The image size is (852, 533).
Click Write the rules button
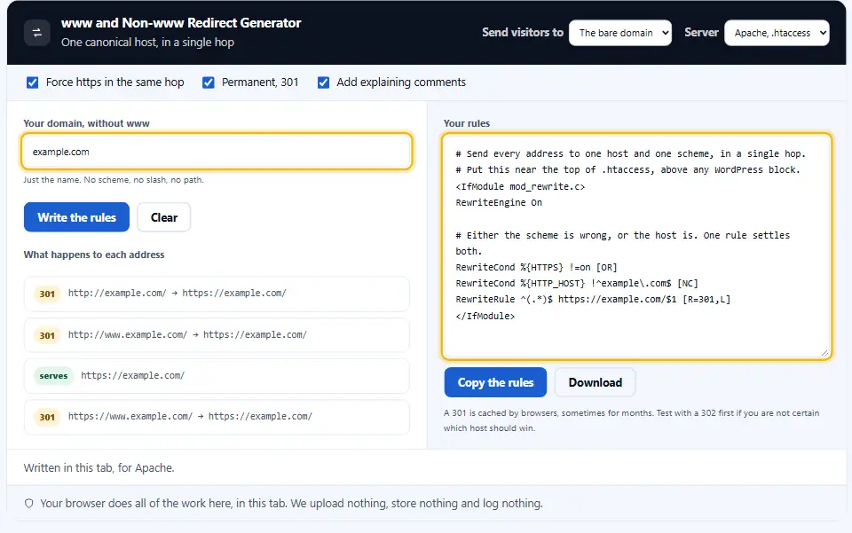[76, 217]
